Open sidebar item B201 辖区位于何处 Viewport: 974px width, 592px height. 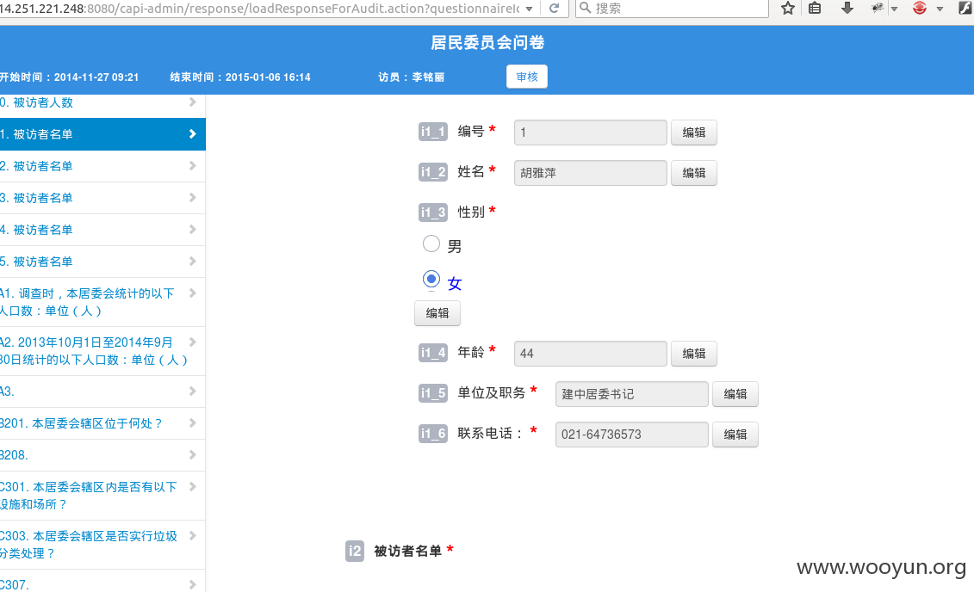click(102, 423)
